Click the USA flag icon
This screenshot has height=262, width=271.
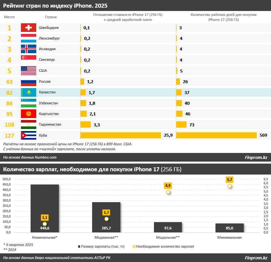click(29, 71)
